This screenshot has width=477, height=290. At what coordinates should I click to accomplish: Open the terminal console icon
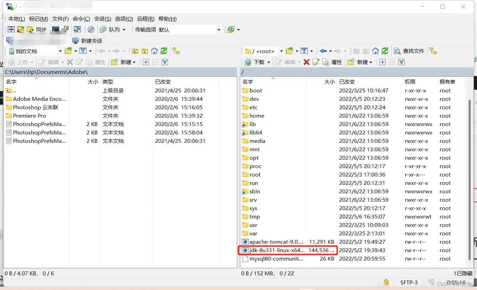tap(55, 29)
